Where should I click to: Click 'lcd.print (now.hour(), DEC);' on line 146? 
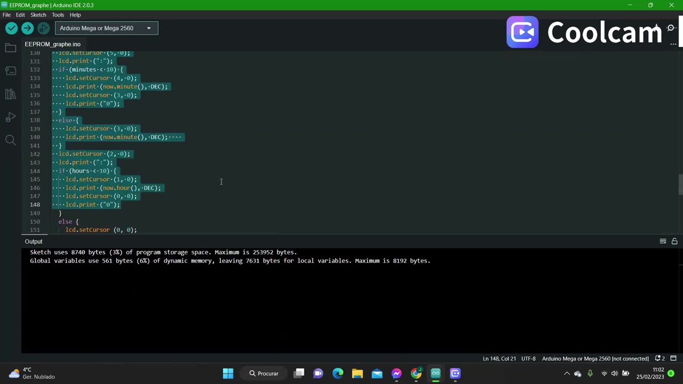click(x=113, y=188)
